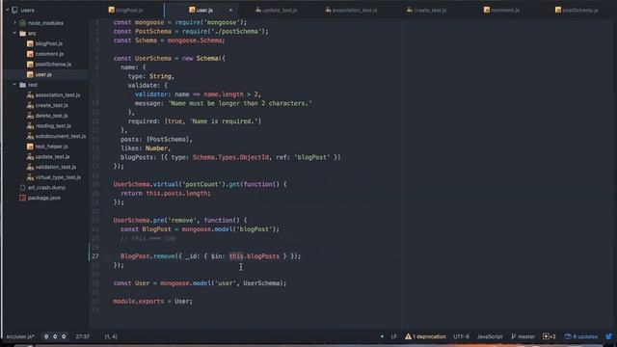Screen dimensions: 617x347
Task: Switch to the comment.js tab
Action: pos(501,10)
